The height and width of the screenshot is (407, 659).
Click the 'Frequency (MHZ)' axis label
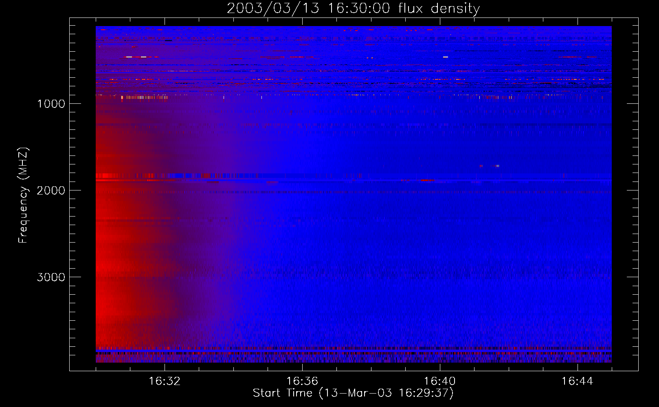click(x=23, y=195)
